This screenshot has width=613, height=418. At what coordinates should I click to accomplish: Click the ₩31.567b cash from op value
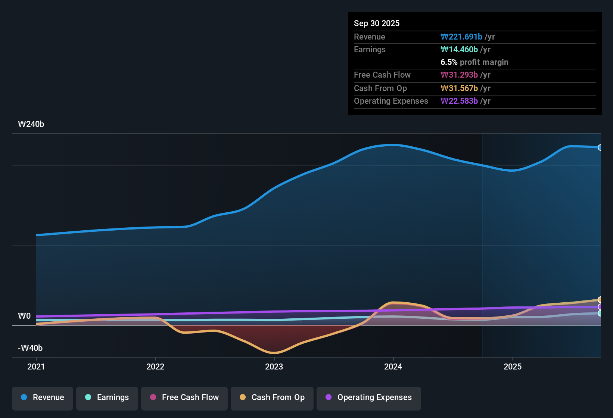pos(459,88)
